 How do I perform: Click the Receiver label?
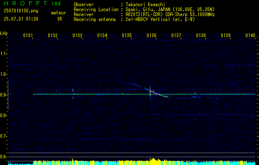point(84,14)
